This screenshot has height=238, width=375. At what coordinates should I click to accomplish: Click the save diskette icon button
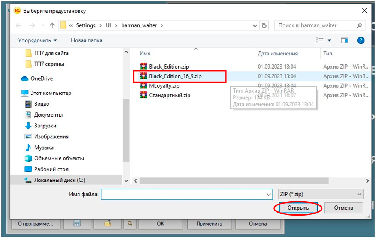(x=77, y=223)
